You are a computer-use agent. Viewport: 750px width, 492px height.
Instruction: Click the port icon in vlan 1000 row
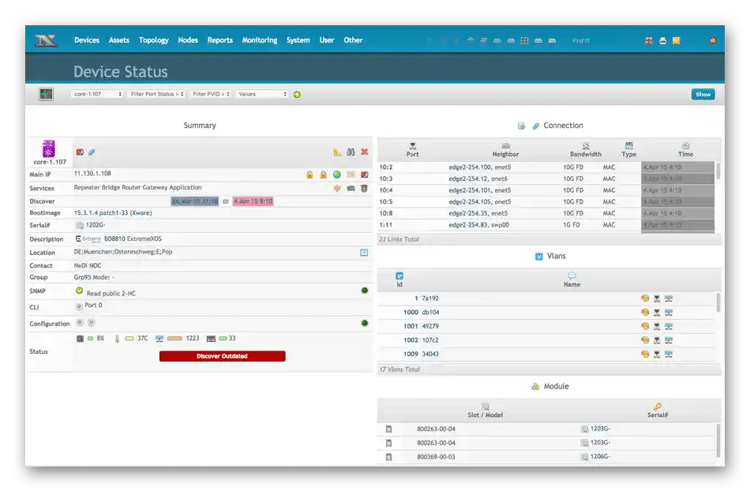tap(657, 312)
